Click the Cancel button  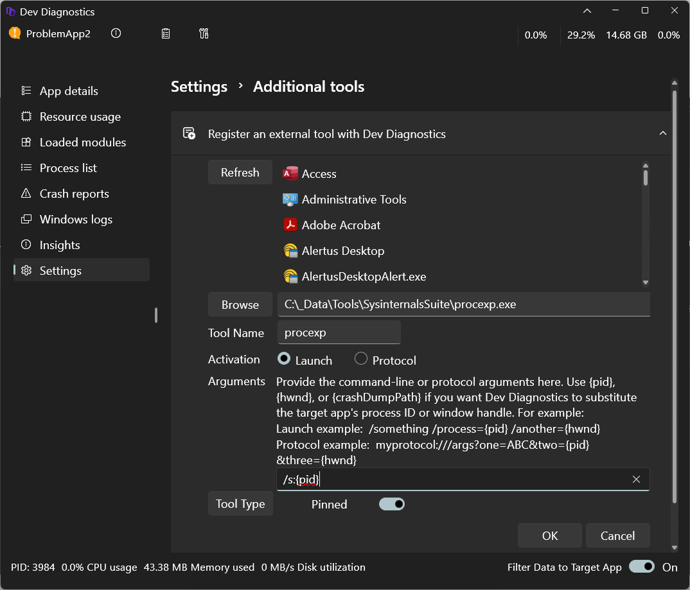(x=617, y=535)
